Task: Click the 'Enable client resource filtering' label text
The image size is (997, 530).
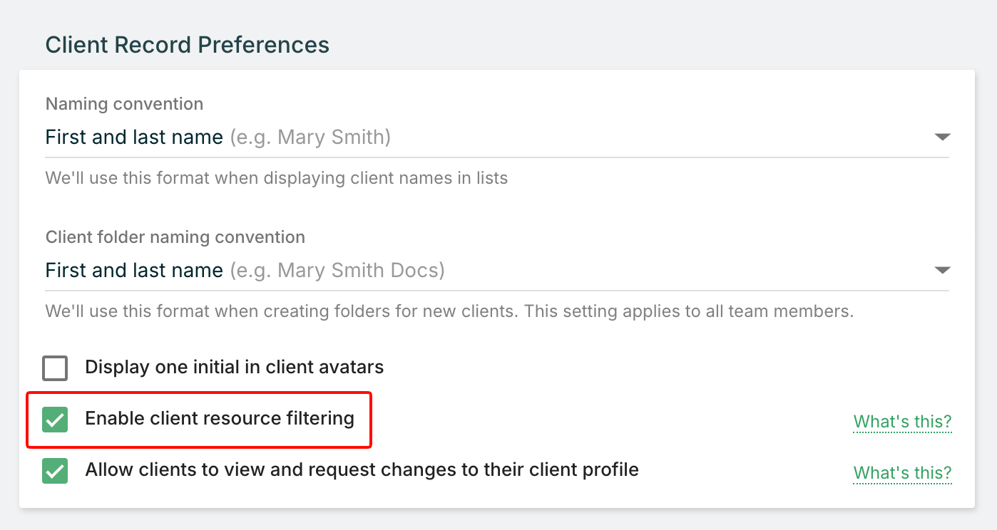Action: (x=220, y=418)
